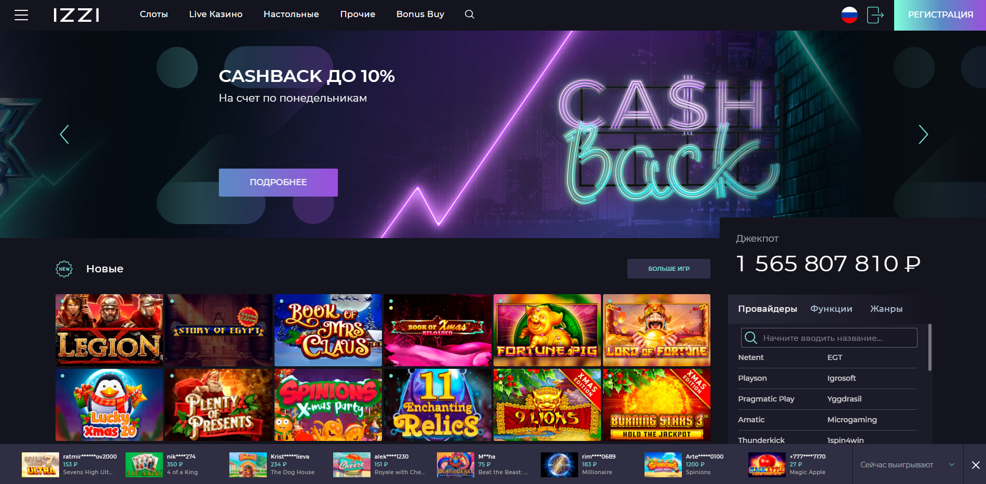The image size is (986, 484).
Task: Click the provider name search field
Action: click(829, 338)
